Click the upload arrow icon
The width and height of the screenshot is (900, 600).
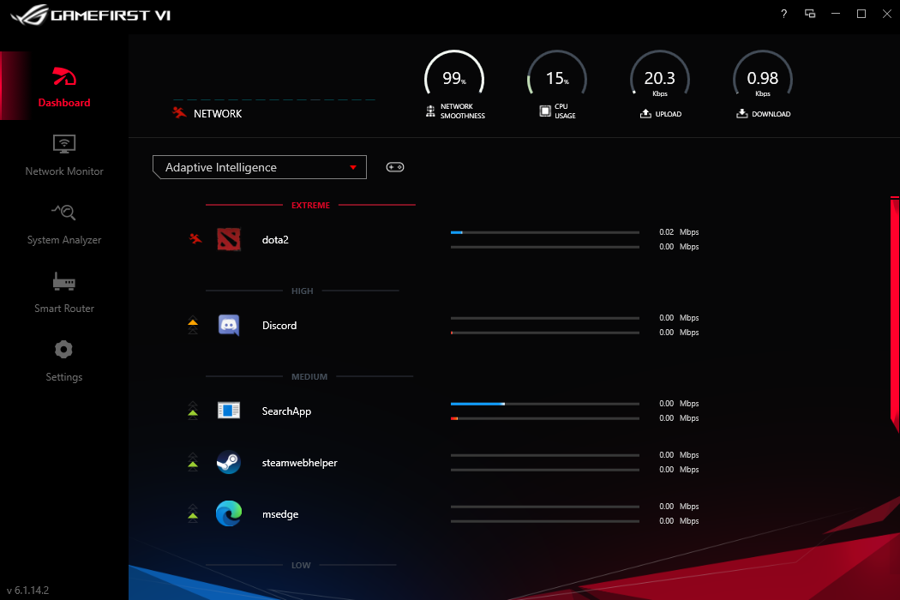click(x=645, y=113)
